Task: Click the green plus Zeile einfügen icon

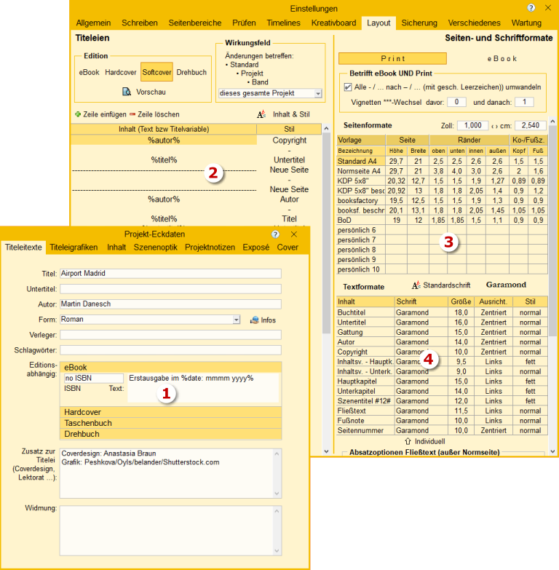Action: coord(78,114)
